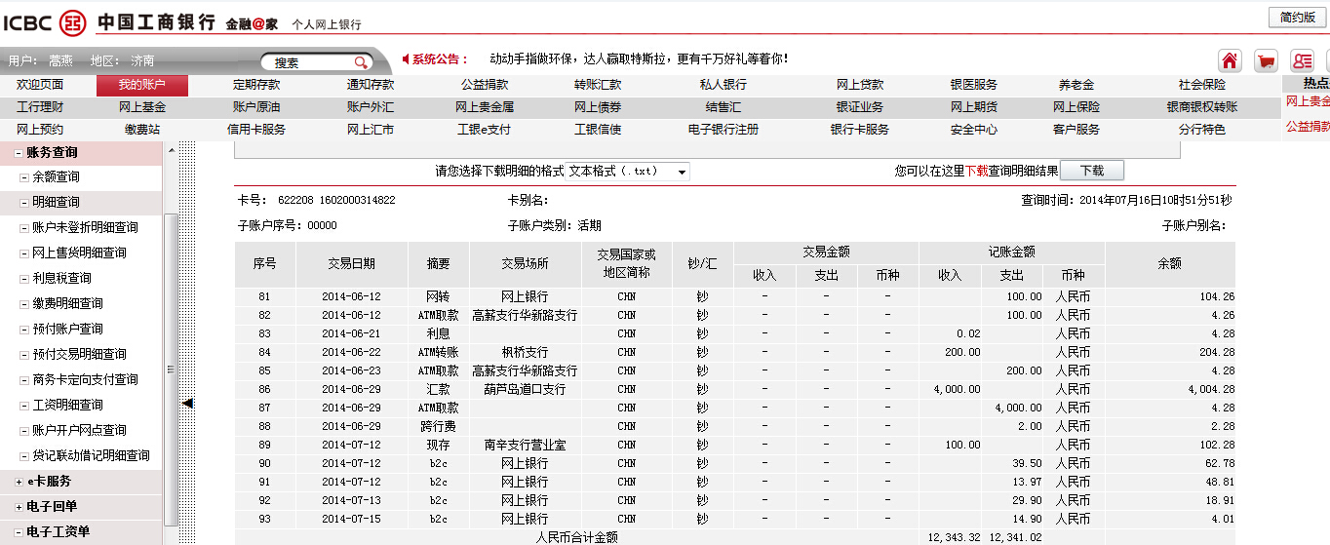Click the 余额 column header
The image size is (1330, 545).
point(1170,263)
